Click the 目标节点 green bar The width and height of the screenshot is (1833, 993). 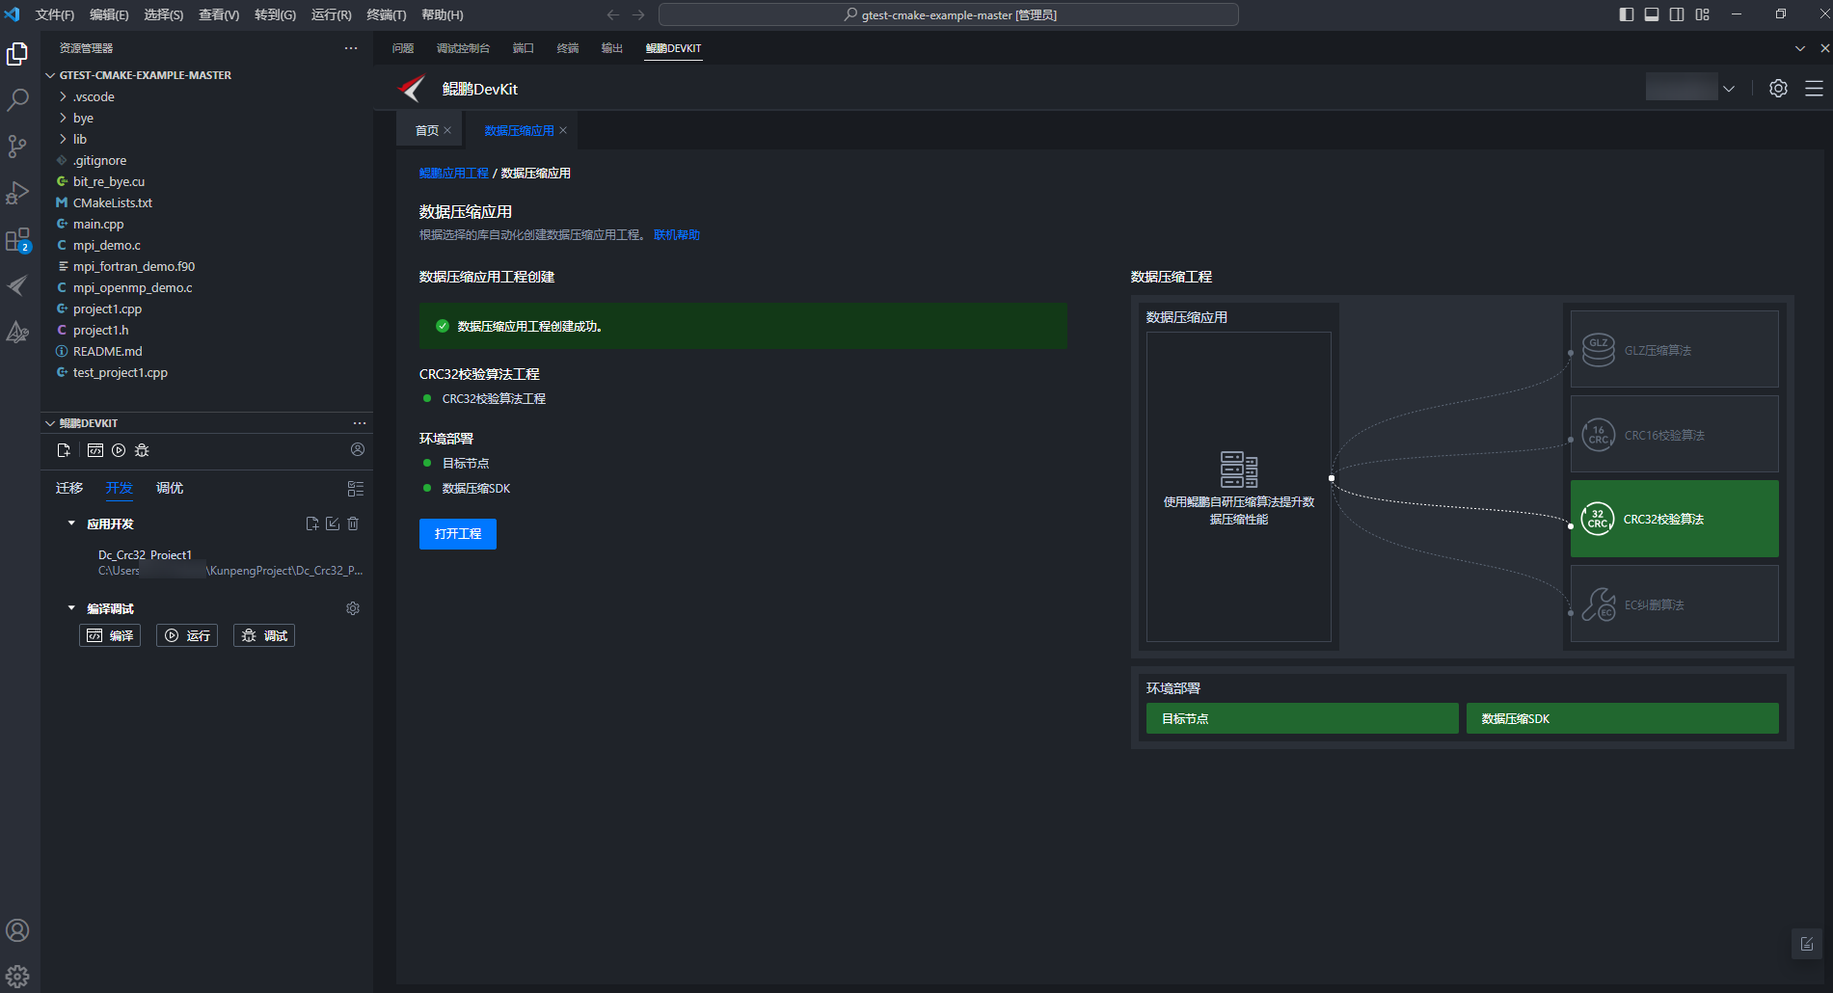pyautogui.click(x=1303, y=718)
